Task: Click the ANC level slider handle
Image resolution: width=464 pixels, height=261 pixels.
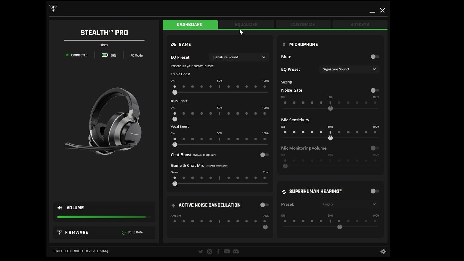Action: (265, 227)
